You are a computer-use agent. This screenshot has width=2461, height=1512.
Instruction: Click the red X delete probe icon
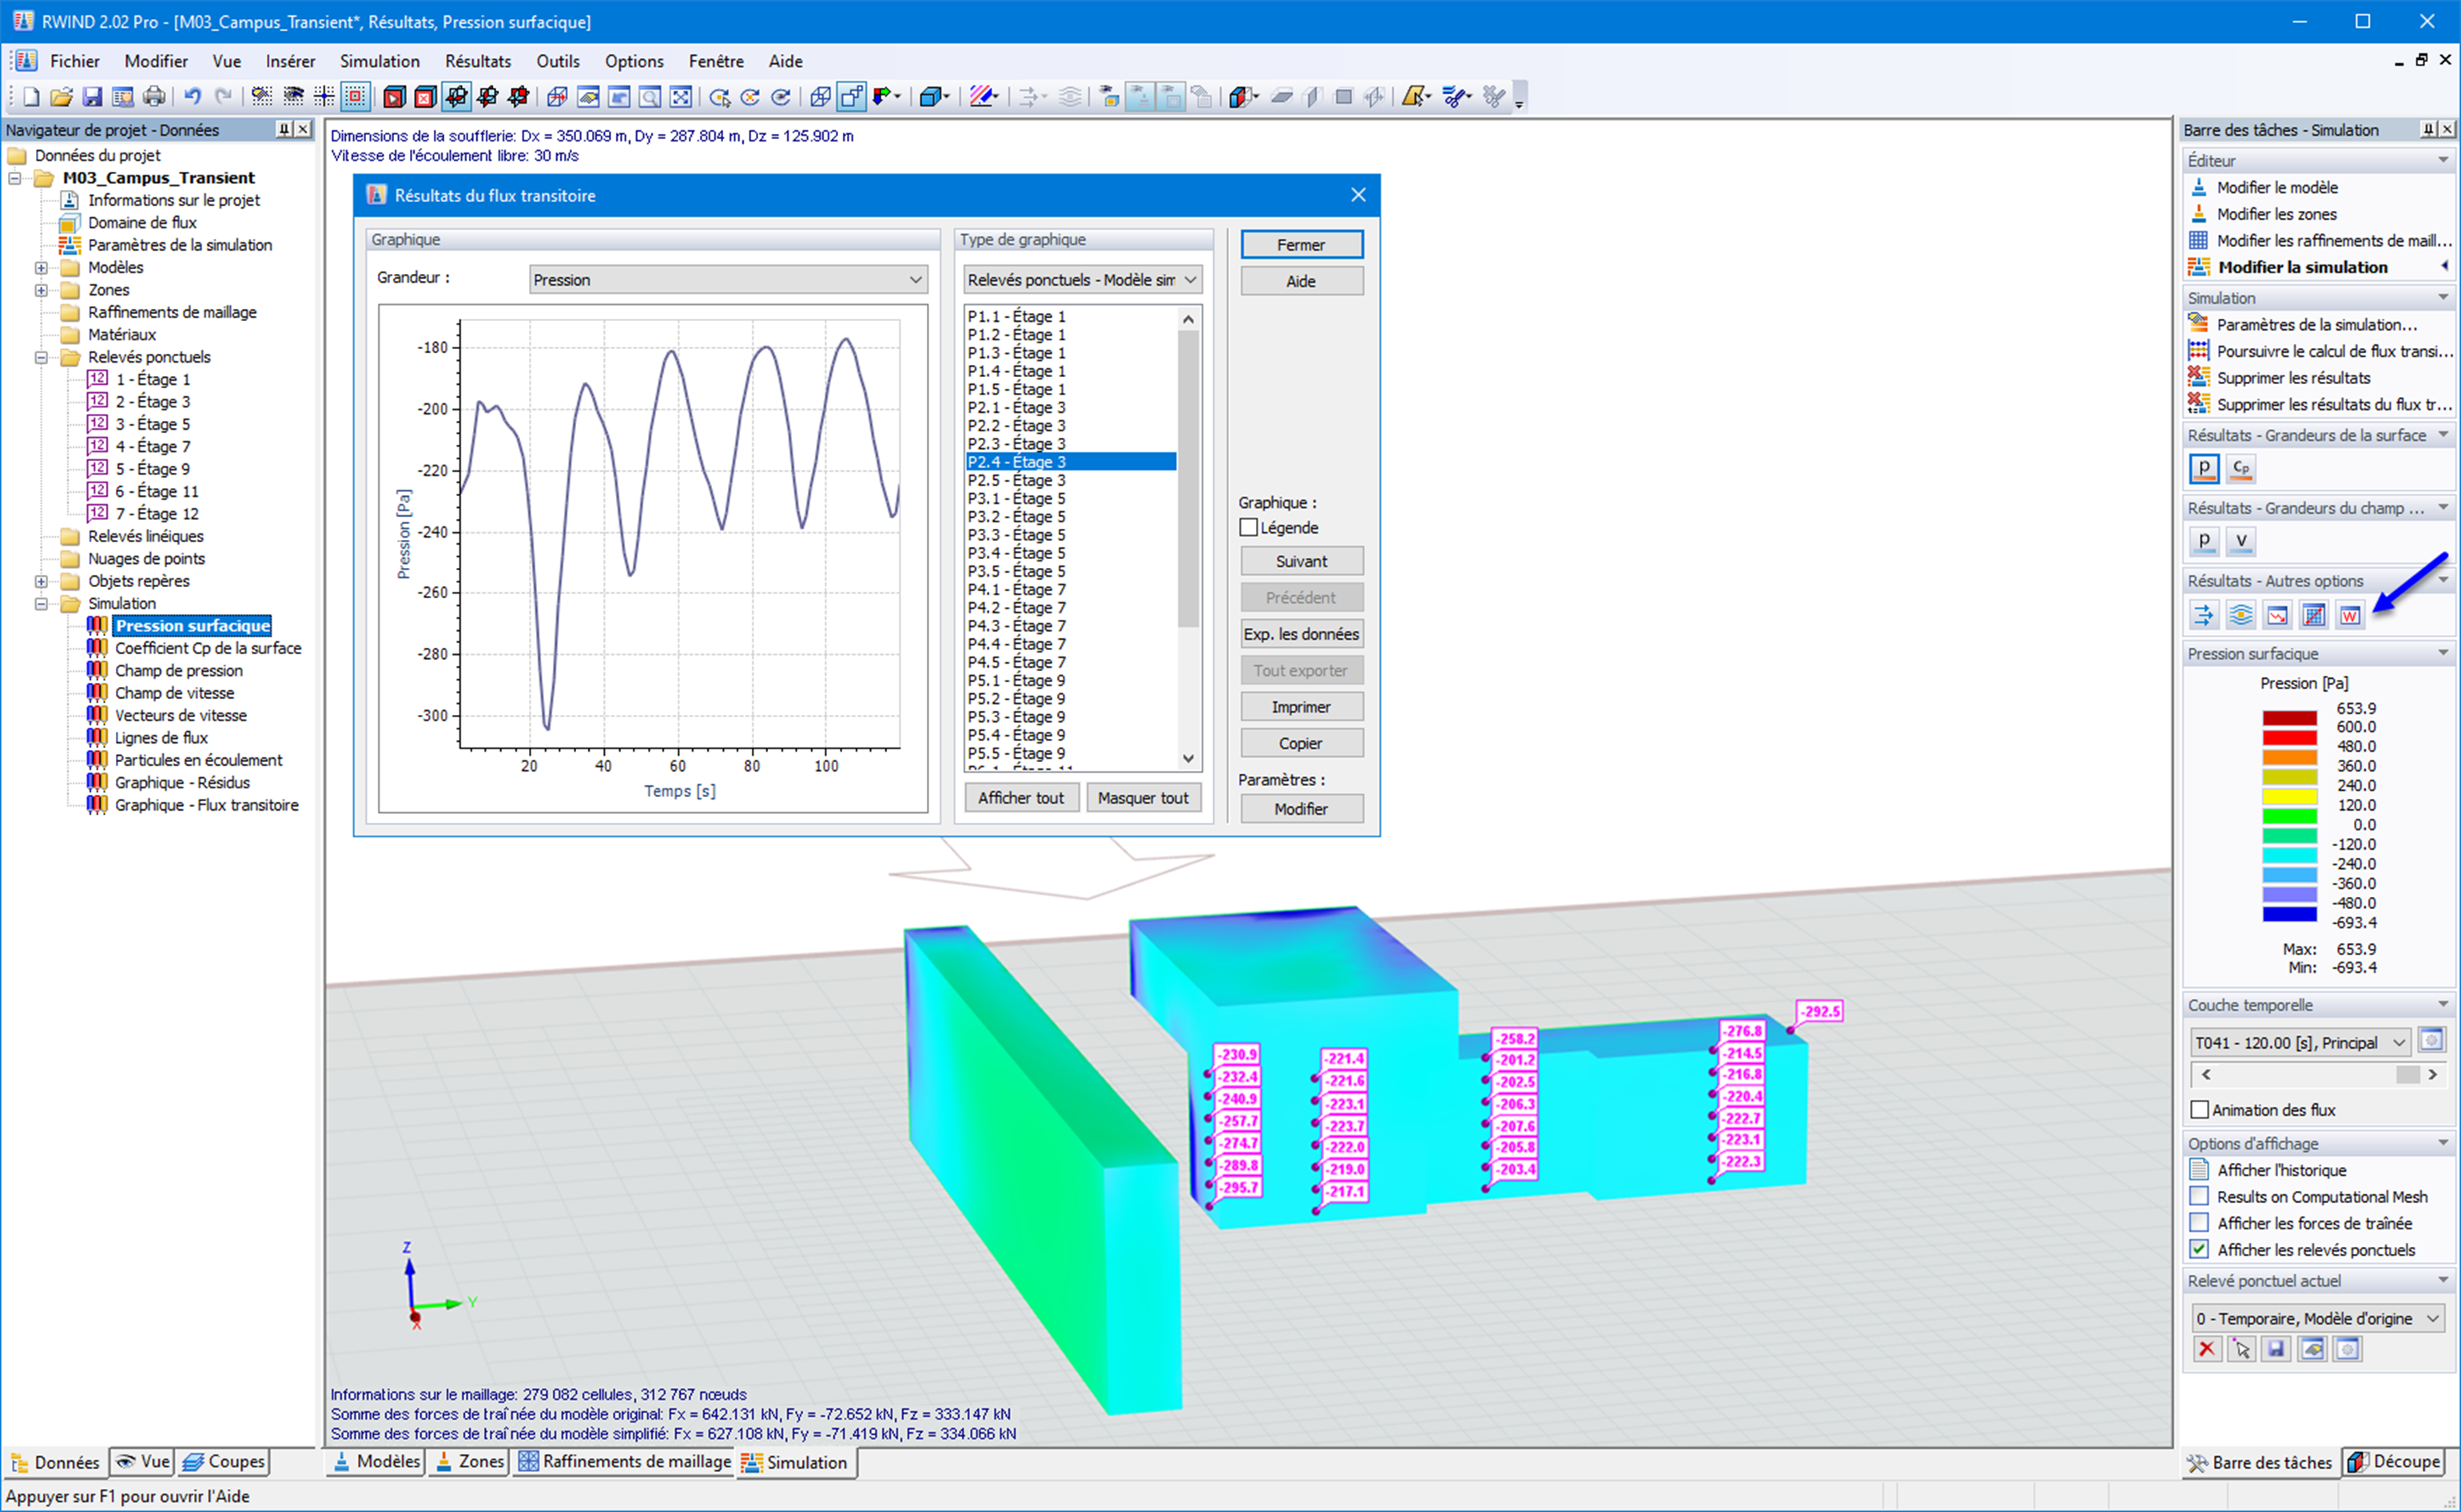click(x=2206, y=1349)
